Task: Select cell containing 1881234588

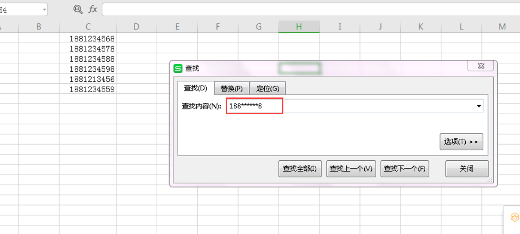Action: 88,58
